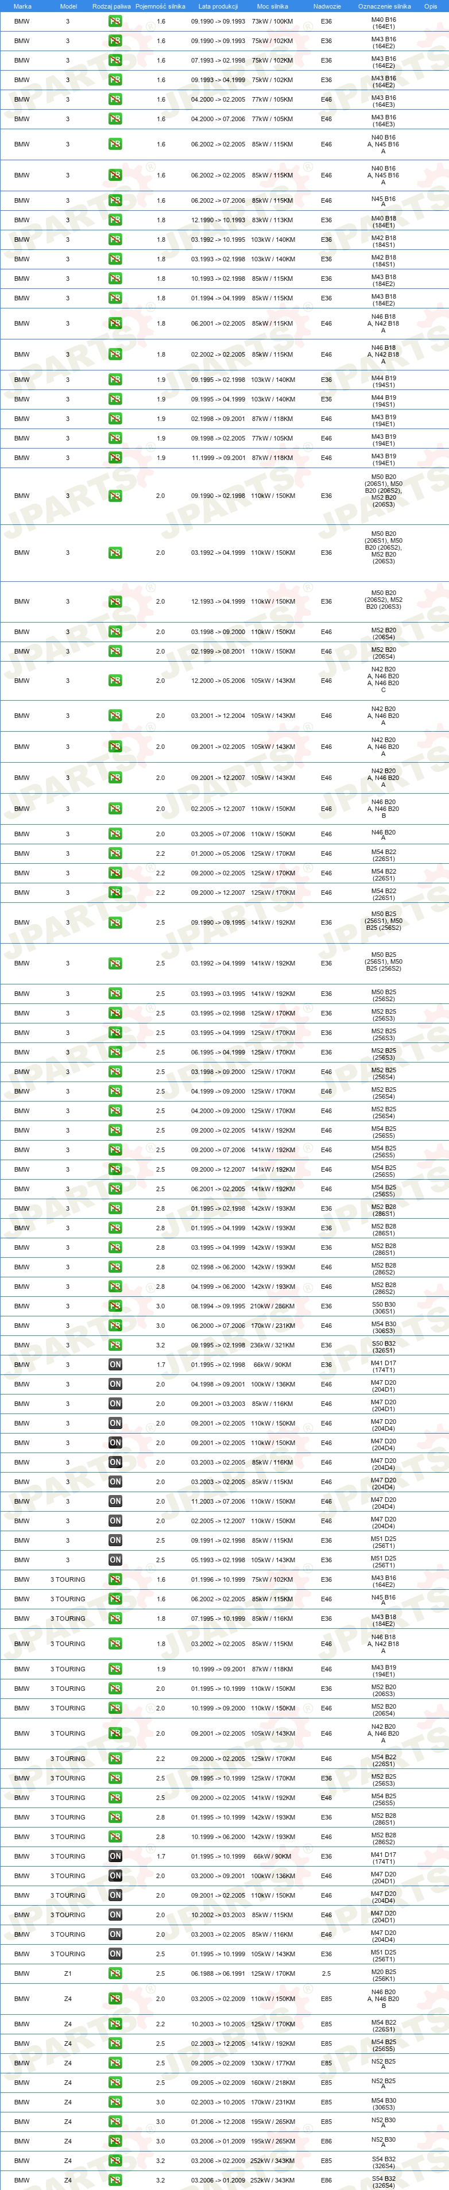This screenshot has width=449, height=2190.
Task: Click petrol icon in Z4 2.0 N46 B20 row
Action: click(115, 1999)
